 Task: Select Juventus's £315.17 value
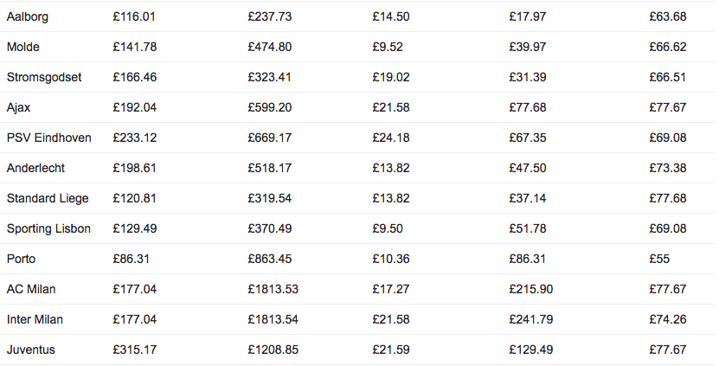pyautogui.click(x=134, y=350)
